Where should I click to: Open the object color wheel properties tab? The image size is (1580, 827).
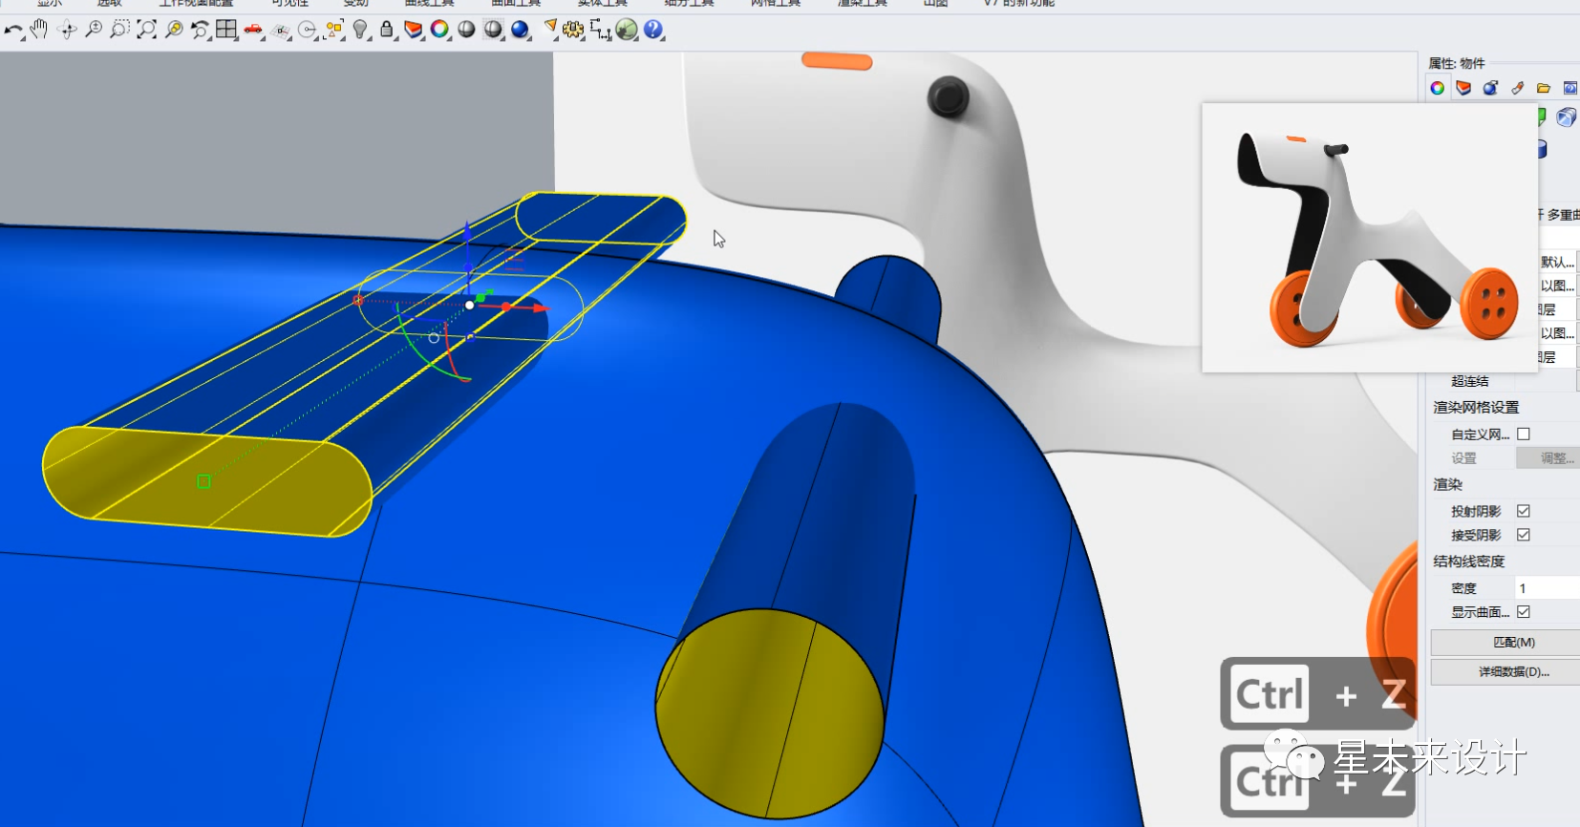(1437, 88)
